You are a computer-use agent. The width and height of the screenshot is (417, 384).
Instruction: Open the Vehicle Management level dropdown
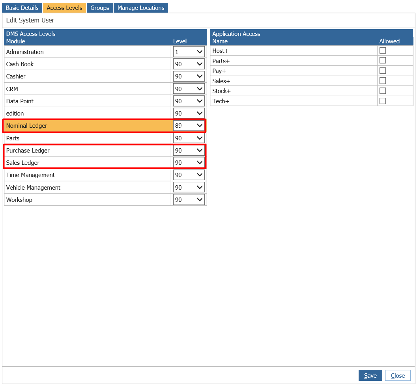tap(189, 188)
